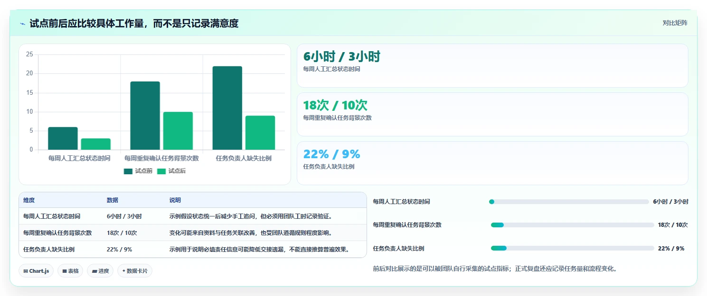Click the 每周重复确认任务背景次数 progress label
This screenshot has width=707, height=296.
407,225
